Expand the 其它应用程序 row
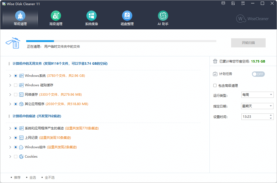The height and width of the screenshot is (183, 277). tap(10, 104)
